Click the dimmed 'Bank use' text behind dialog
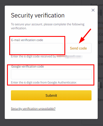Image resolution: width=103 pixels, height=126 pixels. tap(97, 4)
